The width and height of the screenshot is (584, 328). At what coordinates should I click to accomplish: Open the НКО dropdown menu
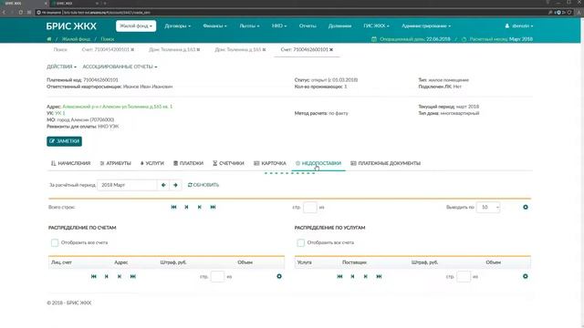pos(279,26)
